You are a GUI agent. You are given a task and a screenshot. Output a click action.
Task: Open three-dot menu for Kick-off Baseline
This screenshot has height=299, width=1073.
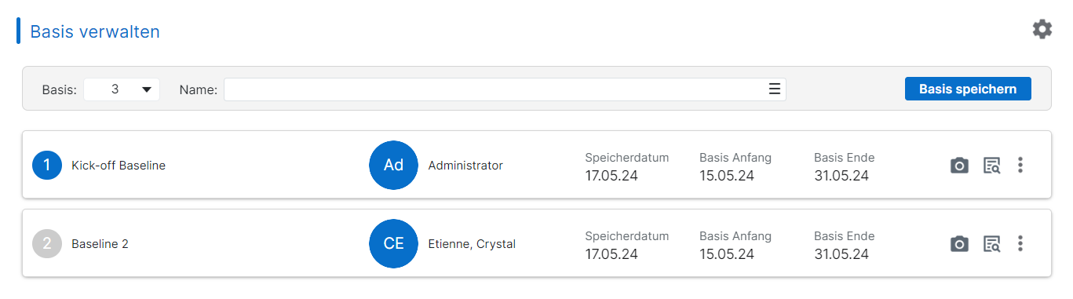(x=1020, y=165)
